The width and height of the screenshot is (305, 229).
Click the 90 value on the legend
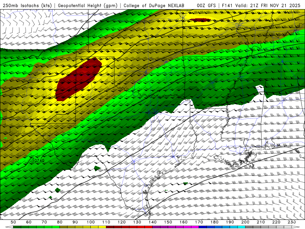[x=75, y=222]
